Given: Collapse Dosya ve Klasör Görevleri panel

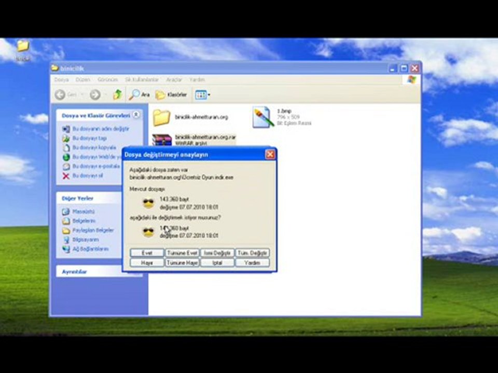Looking at the screenshot, I should pyautogui.click(x=136, y=115).
